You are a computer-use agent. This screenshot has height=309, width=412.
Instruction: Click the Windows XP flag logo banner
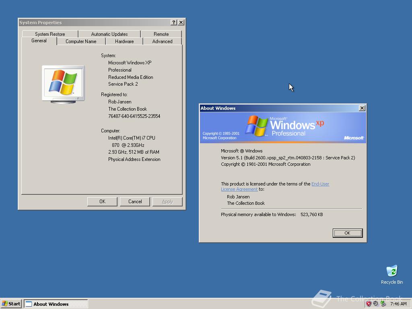click(283, 128)
